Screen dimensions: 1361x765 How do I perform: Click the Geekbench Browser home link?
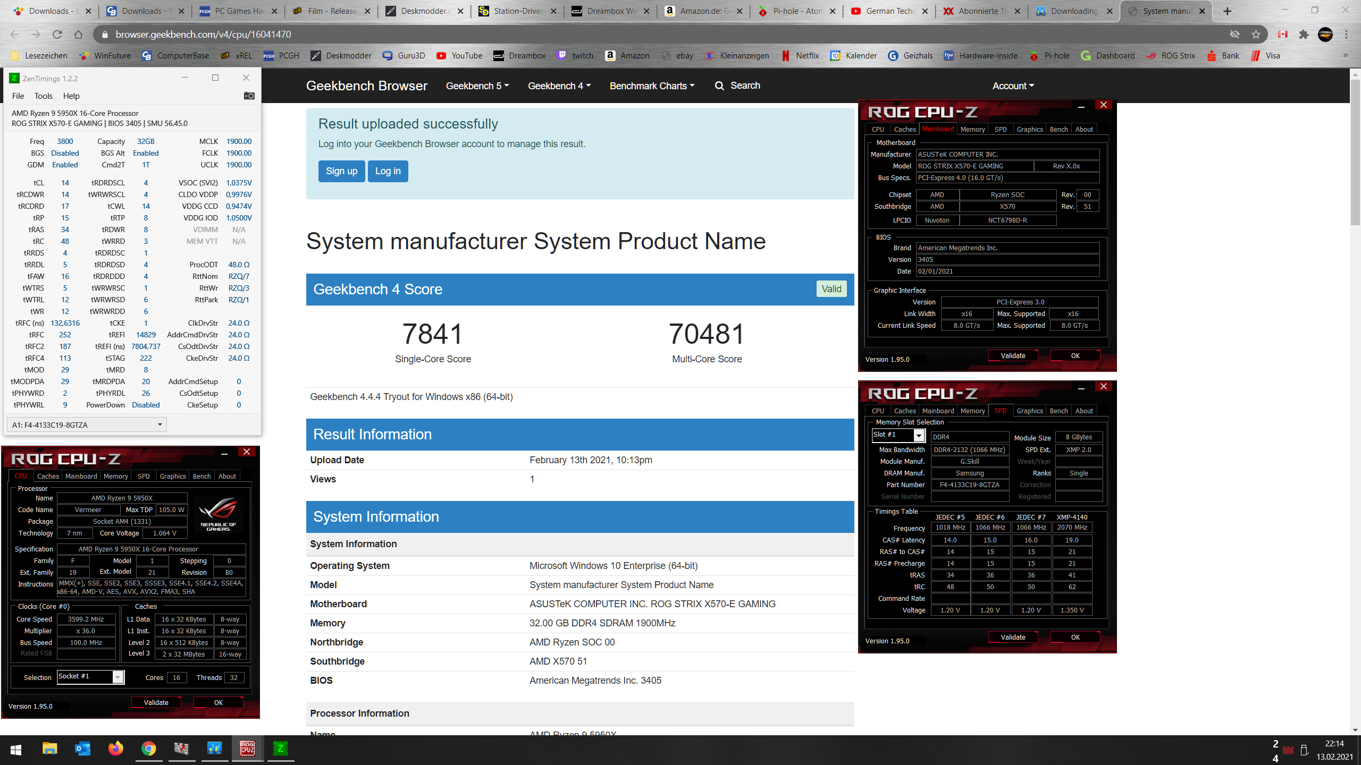(x=367, y=86)
